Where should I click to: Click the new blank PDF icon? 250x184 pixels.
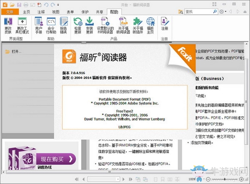[39, 5]
